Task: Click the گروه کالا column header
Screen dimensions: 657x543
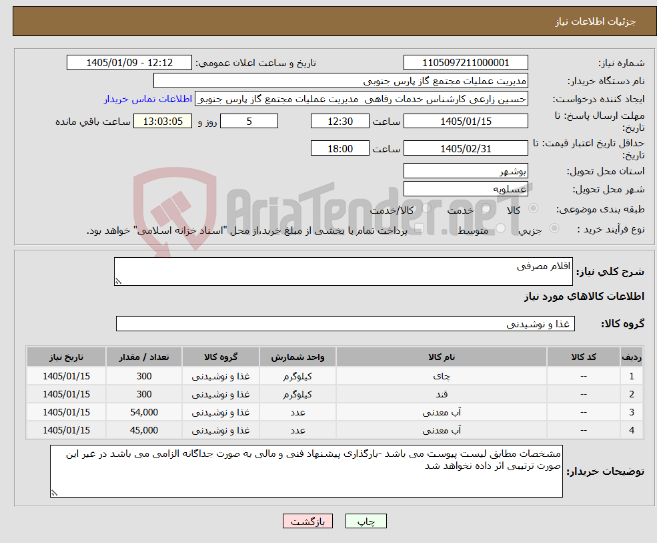Action: coord(220,357)
